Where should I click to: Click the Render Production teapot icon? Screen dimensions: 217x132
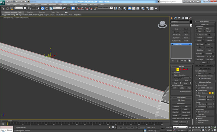point(156,8)
